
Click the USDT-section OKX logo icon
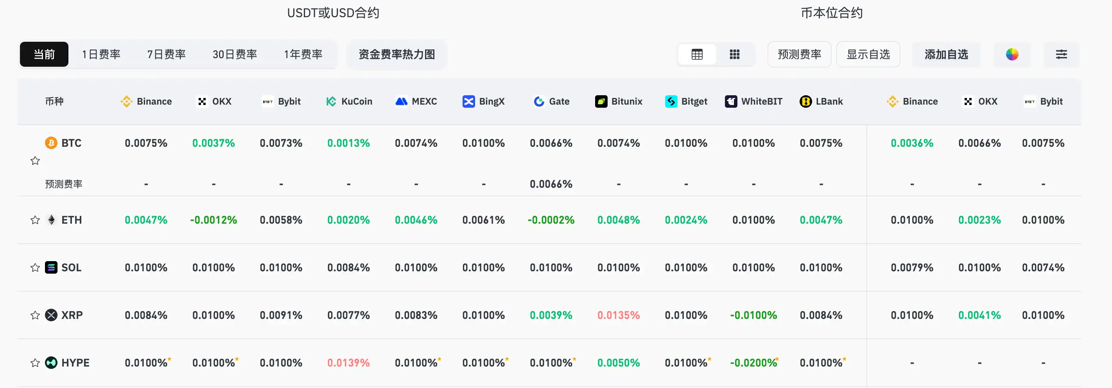pos(202,101)
